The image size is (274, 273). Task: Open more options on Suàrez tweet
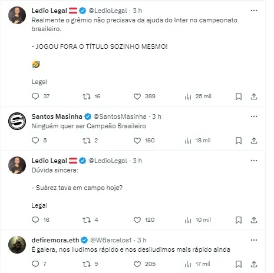tap(254, 161)
